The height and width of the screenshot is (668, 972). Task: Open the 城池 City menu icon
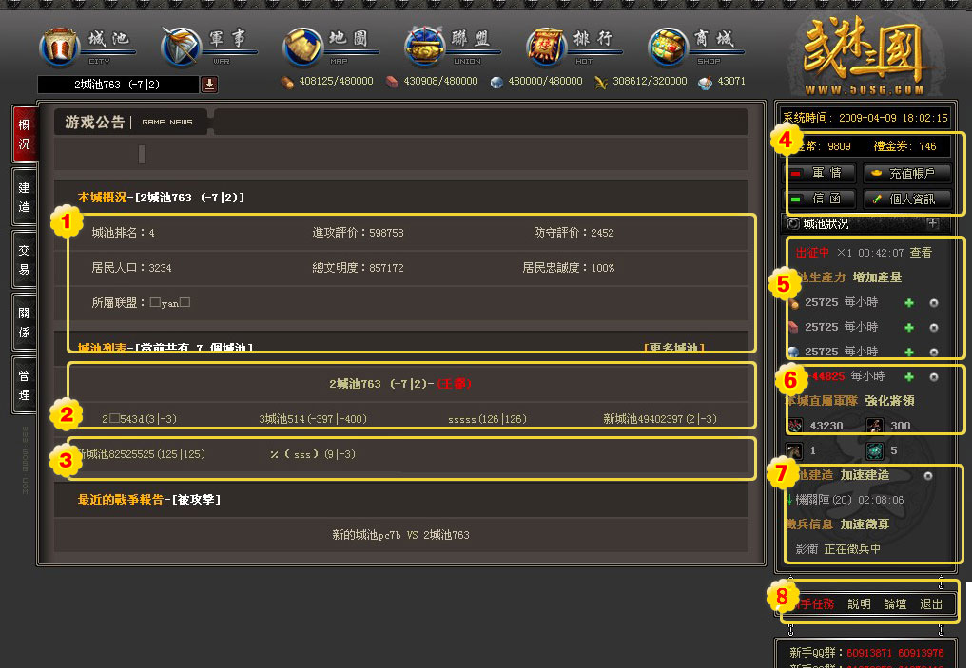pos(60,47)
